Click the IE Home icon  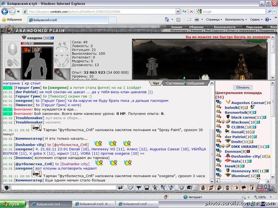167,19
